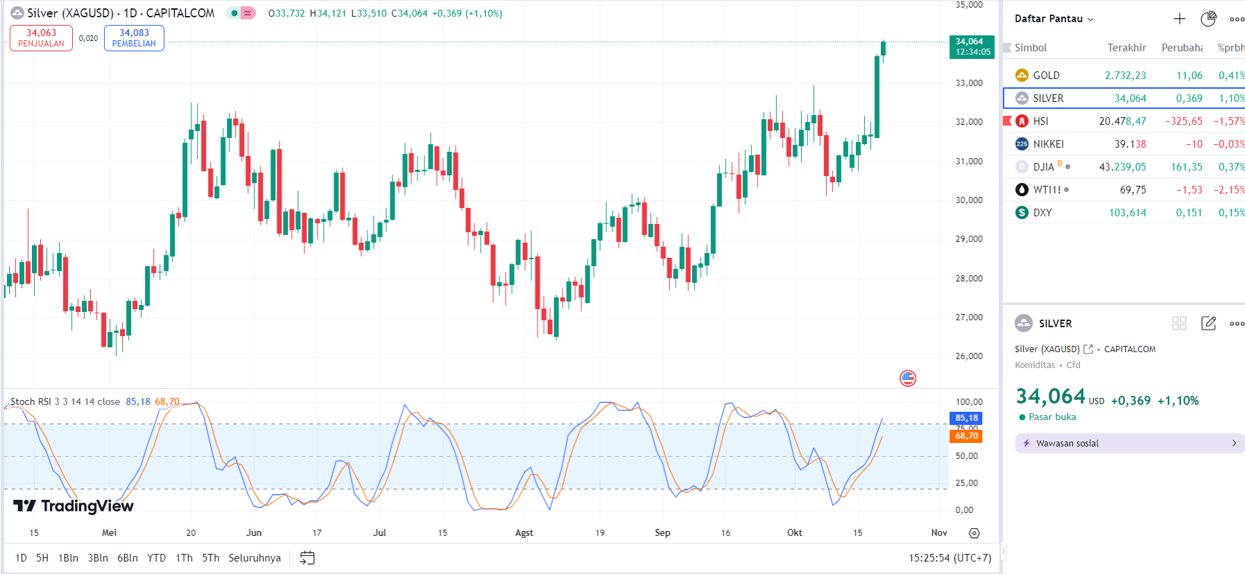Image resolution: width=1245 pixels, height=574 pixels.
Task: Expand the Daftar Pantau watchlist dropdown
Action: point(1054,19)
